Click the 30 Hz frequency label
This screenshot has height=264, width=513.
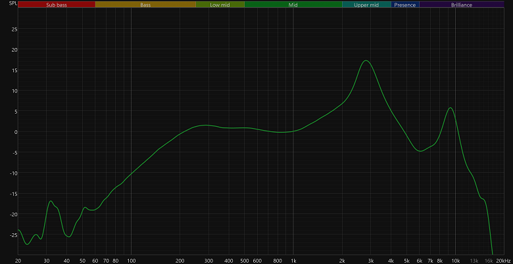point(47,261)
